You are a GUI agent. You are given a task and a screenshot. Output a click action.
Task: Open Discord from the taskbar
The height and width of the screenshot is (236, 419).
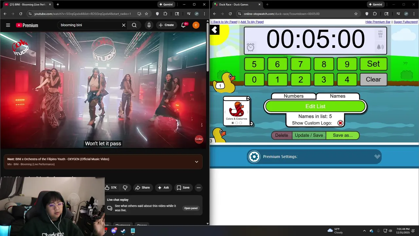coord(114,231)
